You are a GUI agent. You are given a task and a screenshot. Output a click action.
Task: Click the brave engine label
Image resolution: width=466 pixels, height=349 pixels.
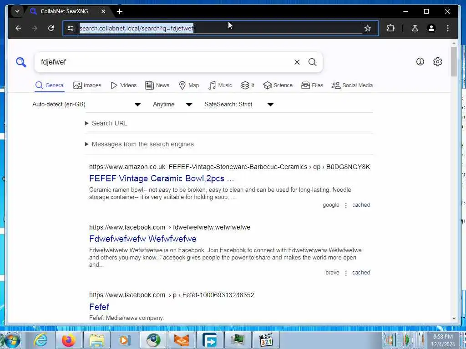(x=332, y=273)
